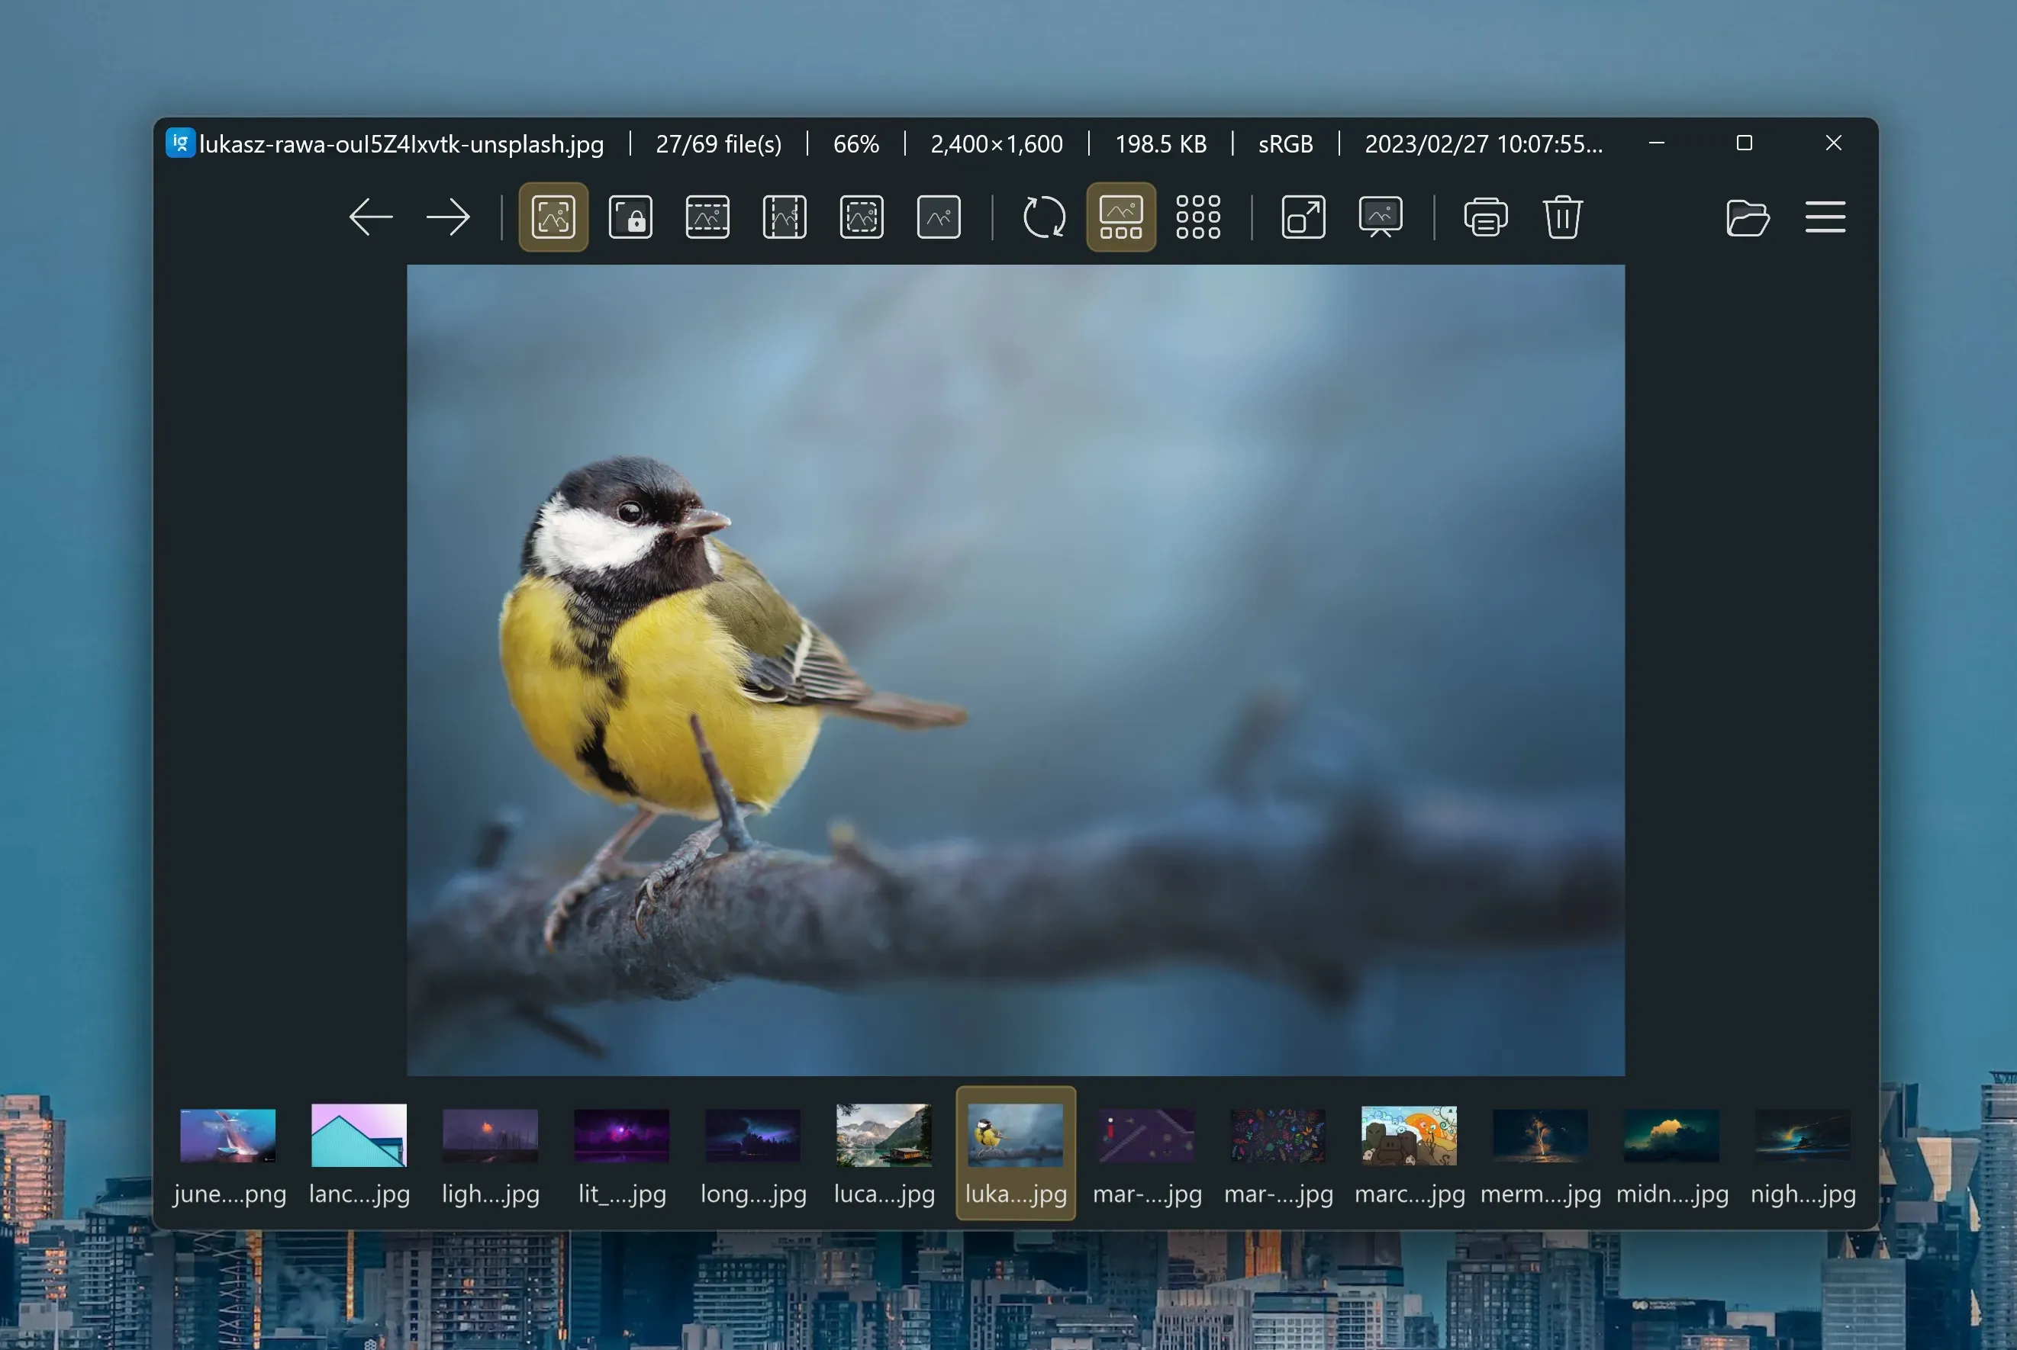
Task: Open the hamburger main menu
Action: (1825, 217)
